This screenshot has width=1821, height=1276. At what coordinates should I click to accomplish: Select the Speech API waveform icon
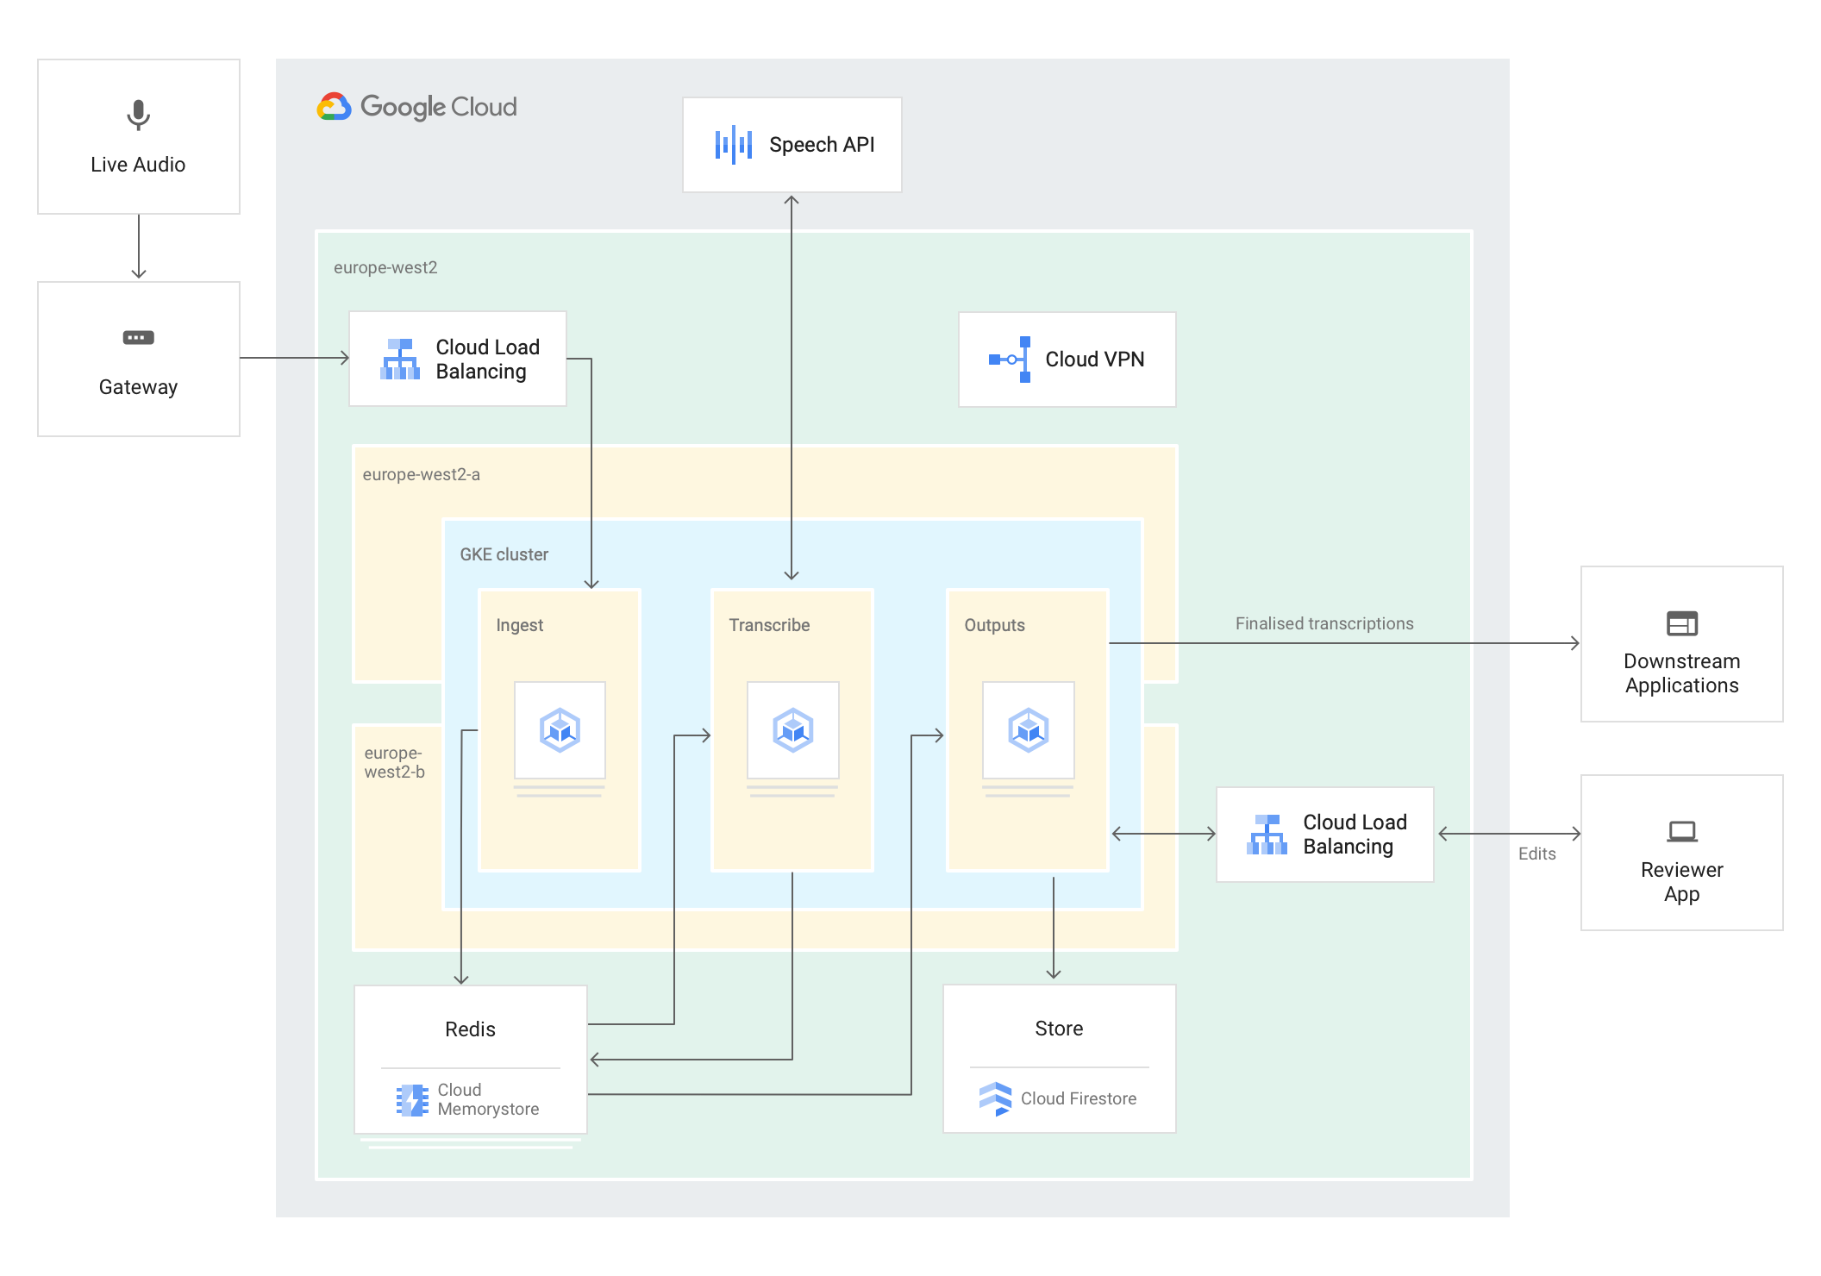pyautogui.click(x=733, y=145)
